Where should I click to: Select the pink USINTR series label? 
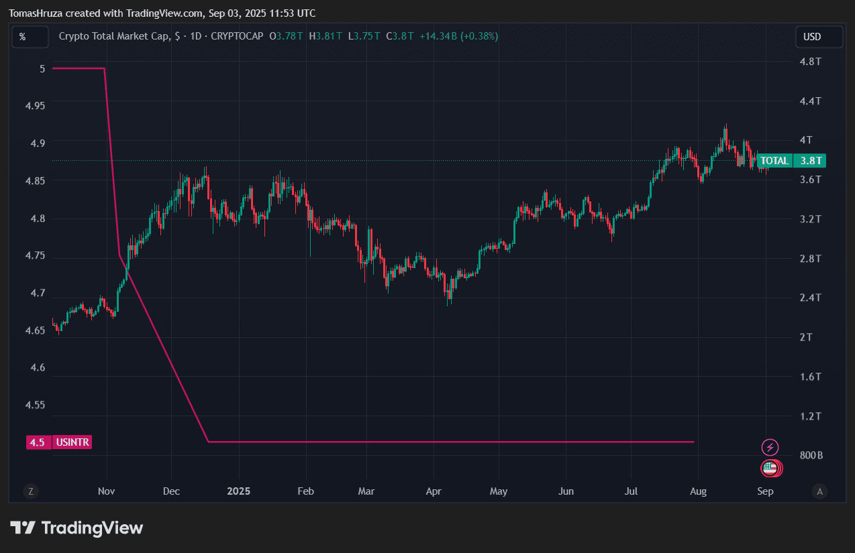[72, 442]
